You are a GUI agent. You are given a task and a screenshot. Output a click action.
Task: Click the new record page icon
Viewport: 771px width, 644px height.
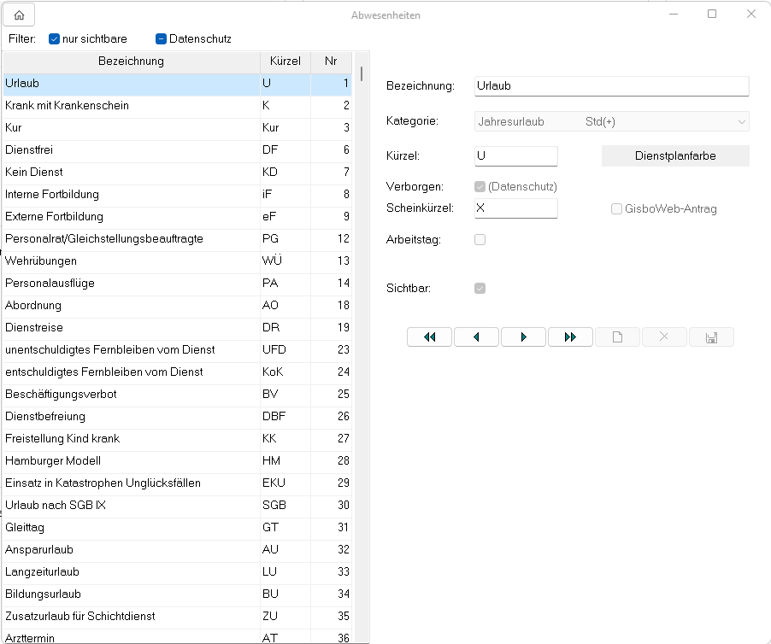pos(617,337)
